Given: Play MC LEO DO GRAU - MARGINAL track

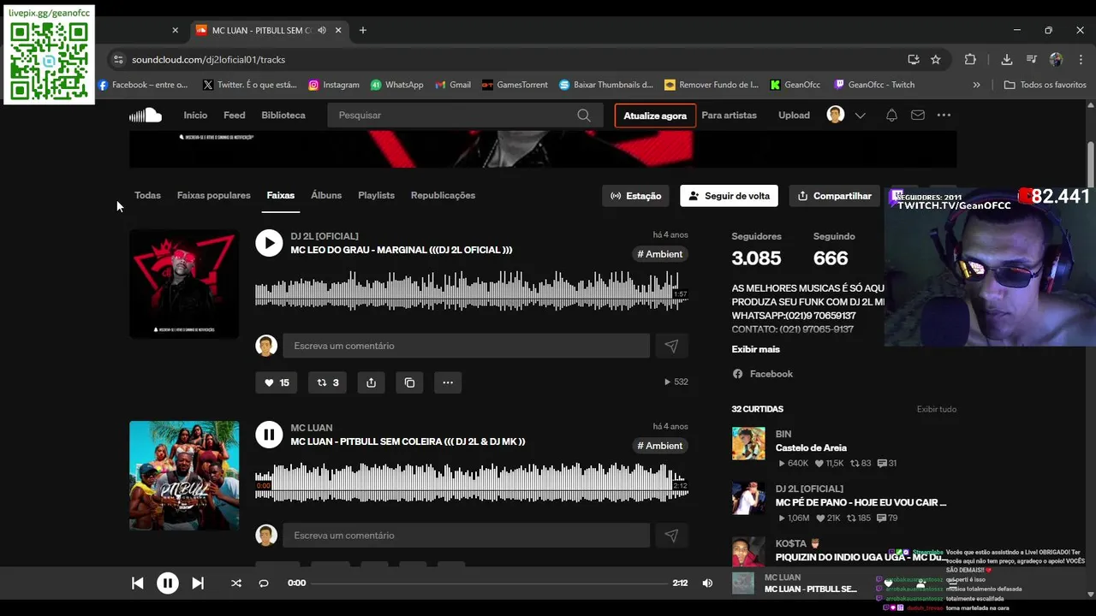Looking at the screenshot, I should pyautogui.click(x=269, y=243).
